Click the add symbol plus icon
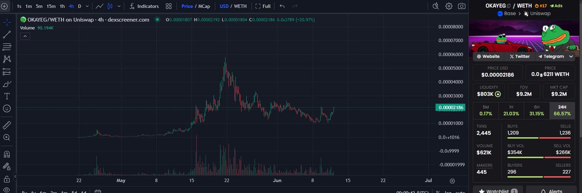The width and height of the screenshot is (582, 193). tap(5, 6)
